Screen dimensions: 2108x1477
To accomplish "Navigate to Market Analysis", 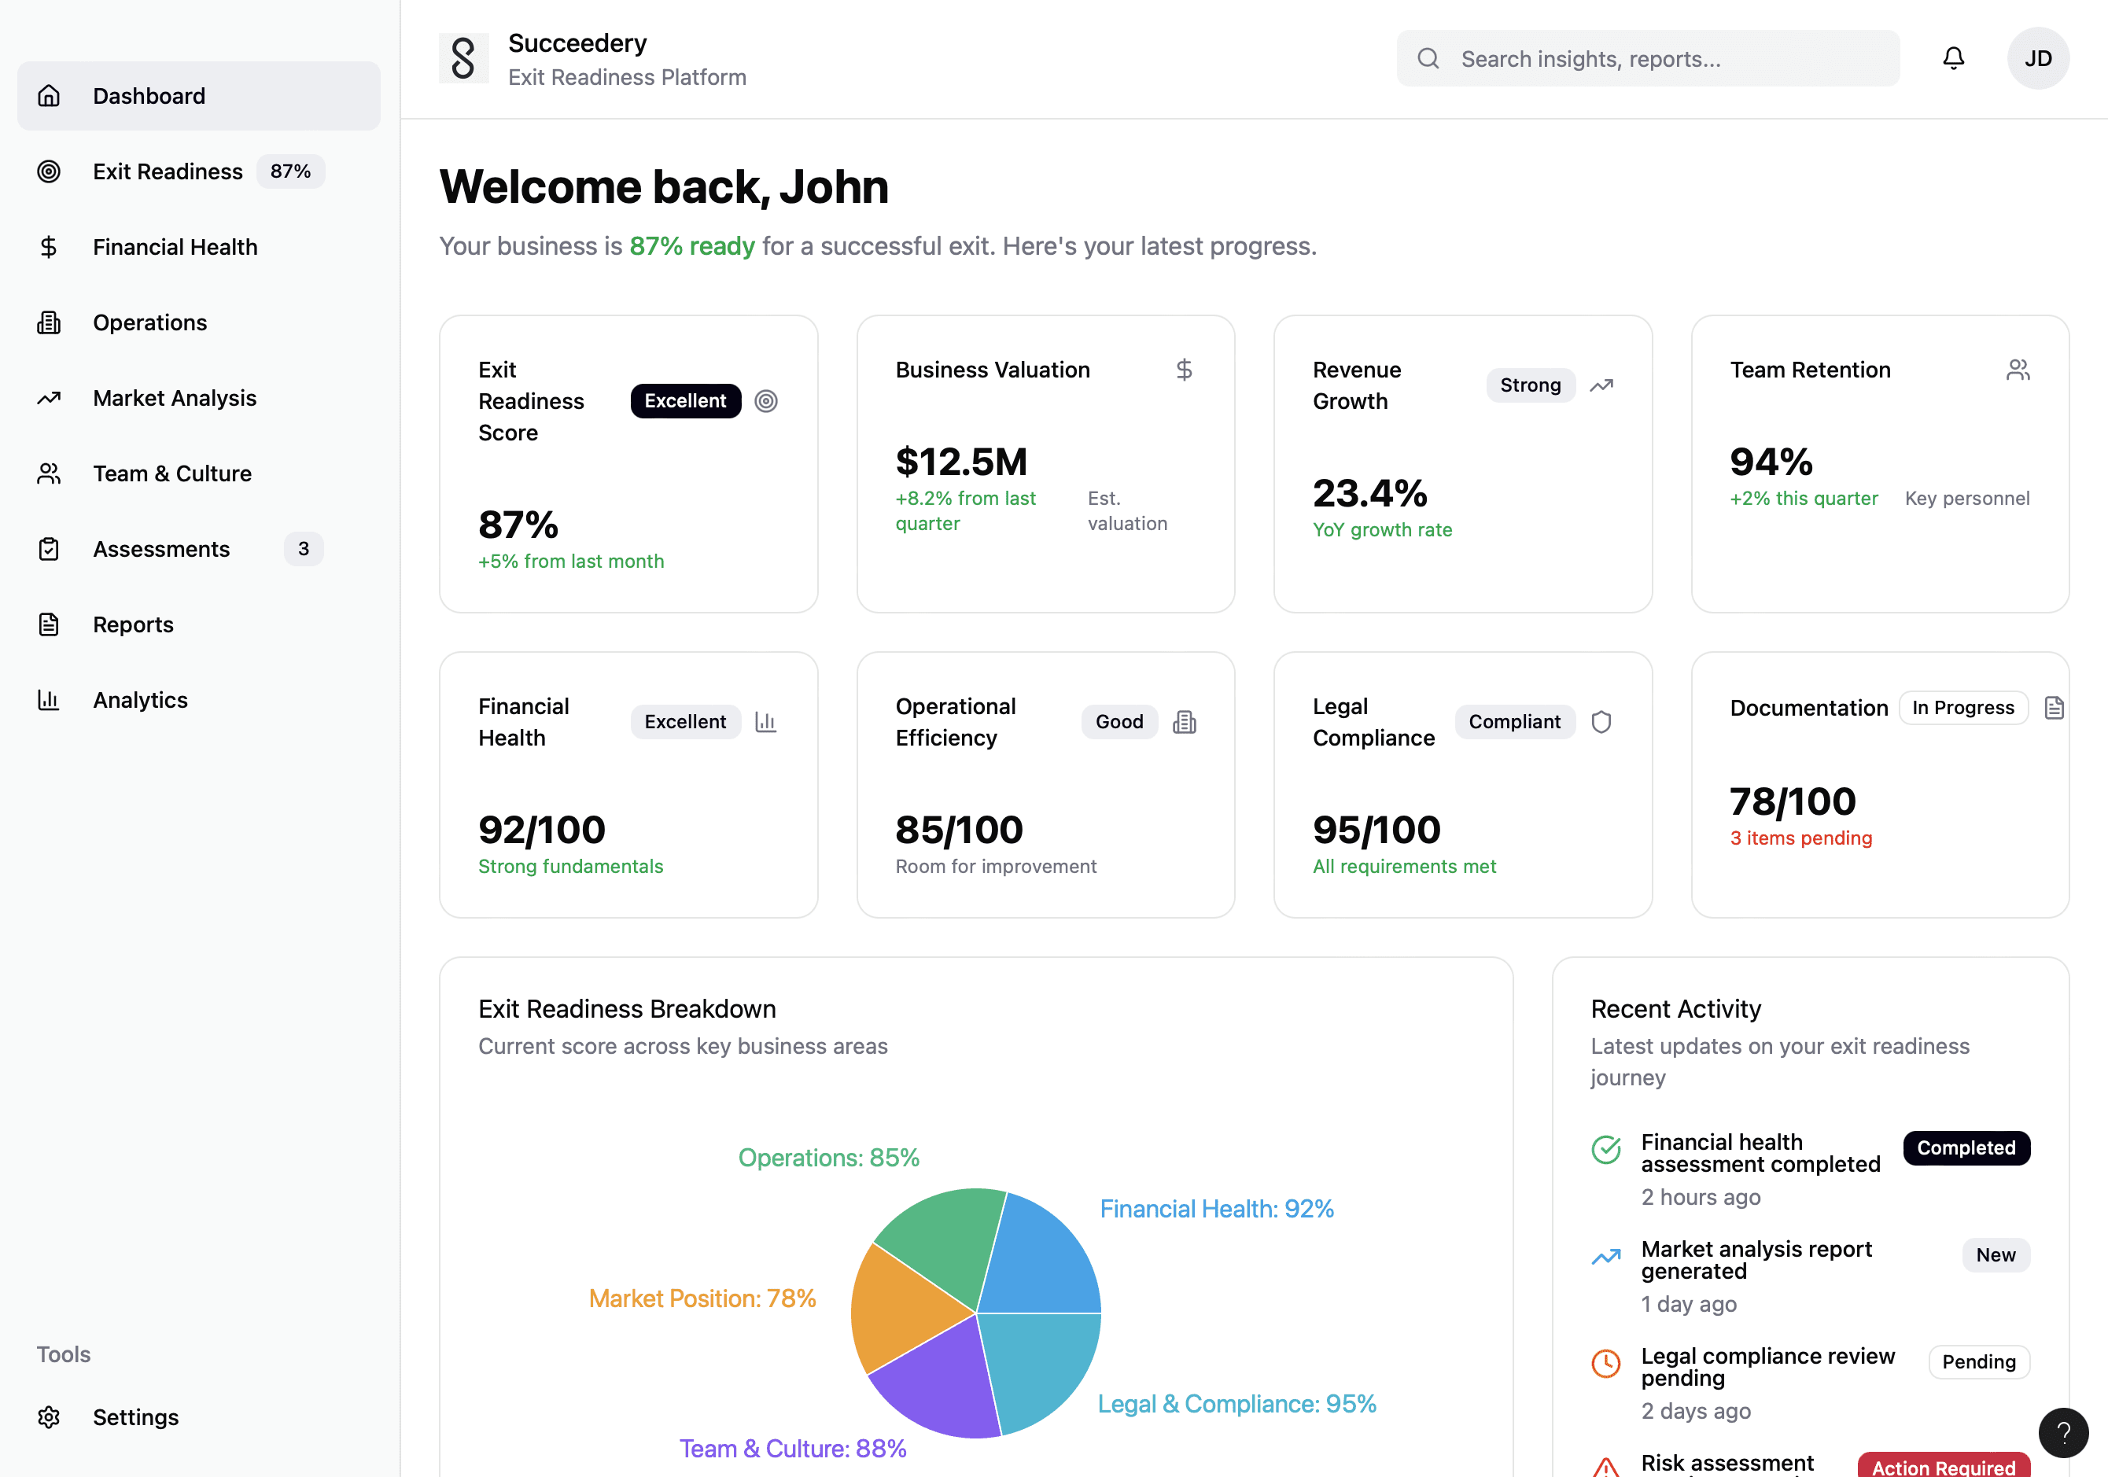I will (198, 397).
